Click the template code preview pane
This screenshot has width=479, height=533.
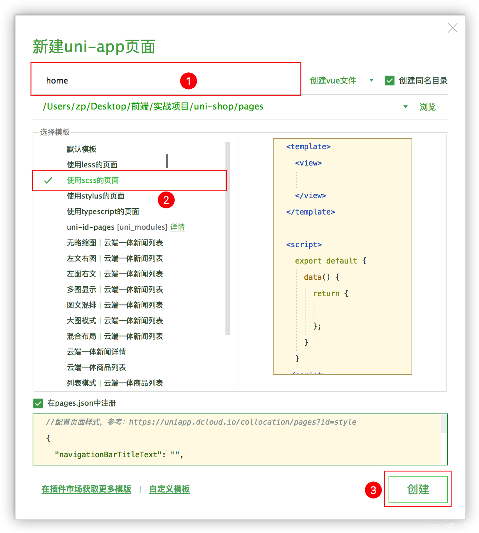tap(343, 256)
